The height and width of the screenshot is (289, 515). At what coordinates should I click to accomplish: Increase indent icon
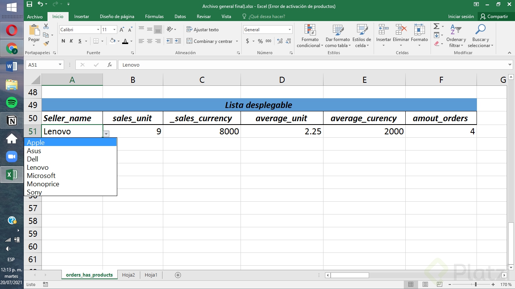(x=178, y=41)
